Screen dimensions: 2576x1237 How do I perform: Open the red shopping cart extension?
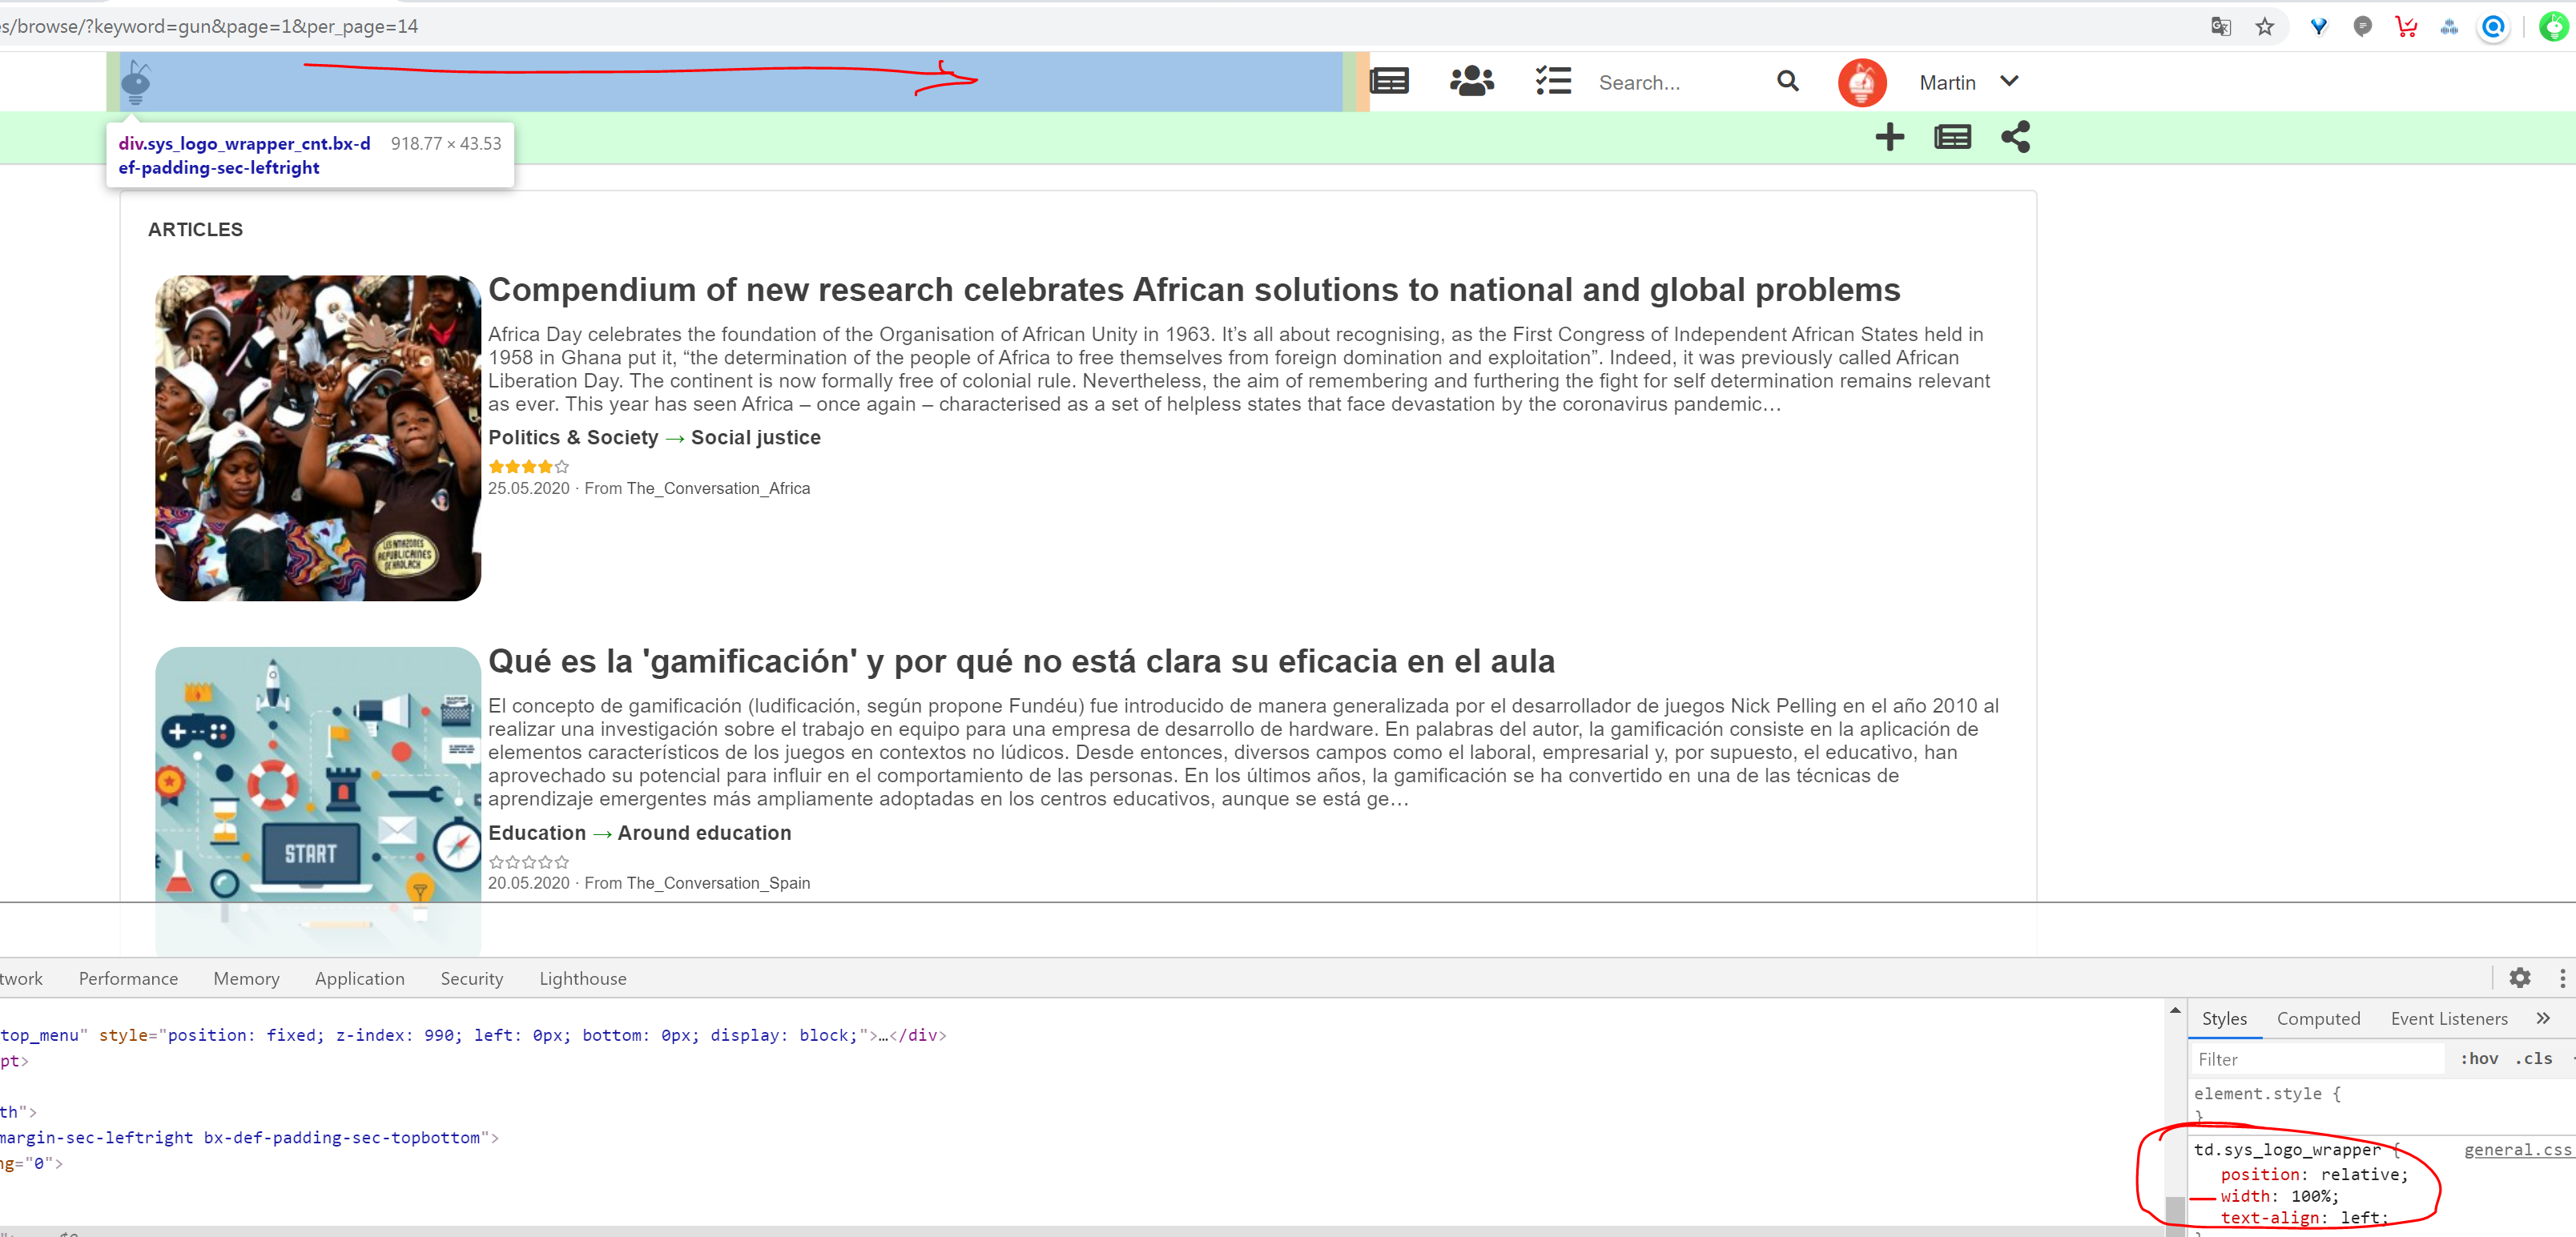pyautogui.click(x=2406, y=27)
